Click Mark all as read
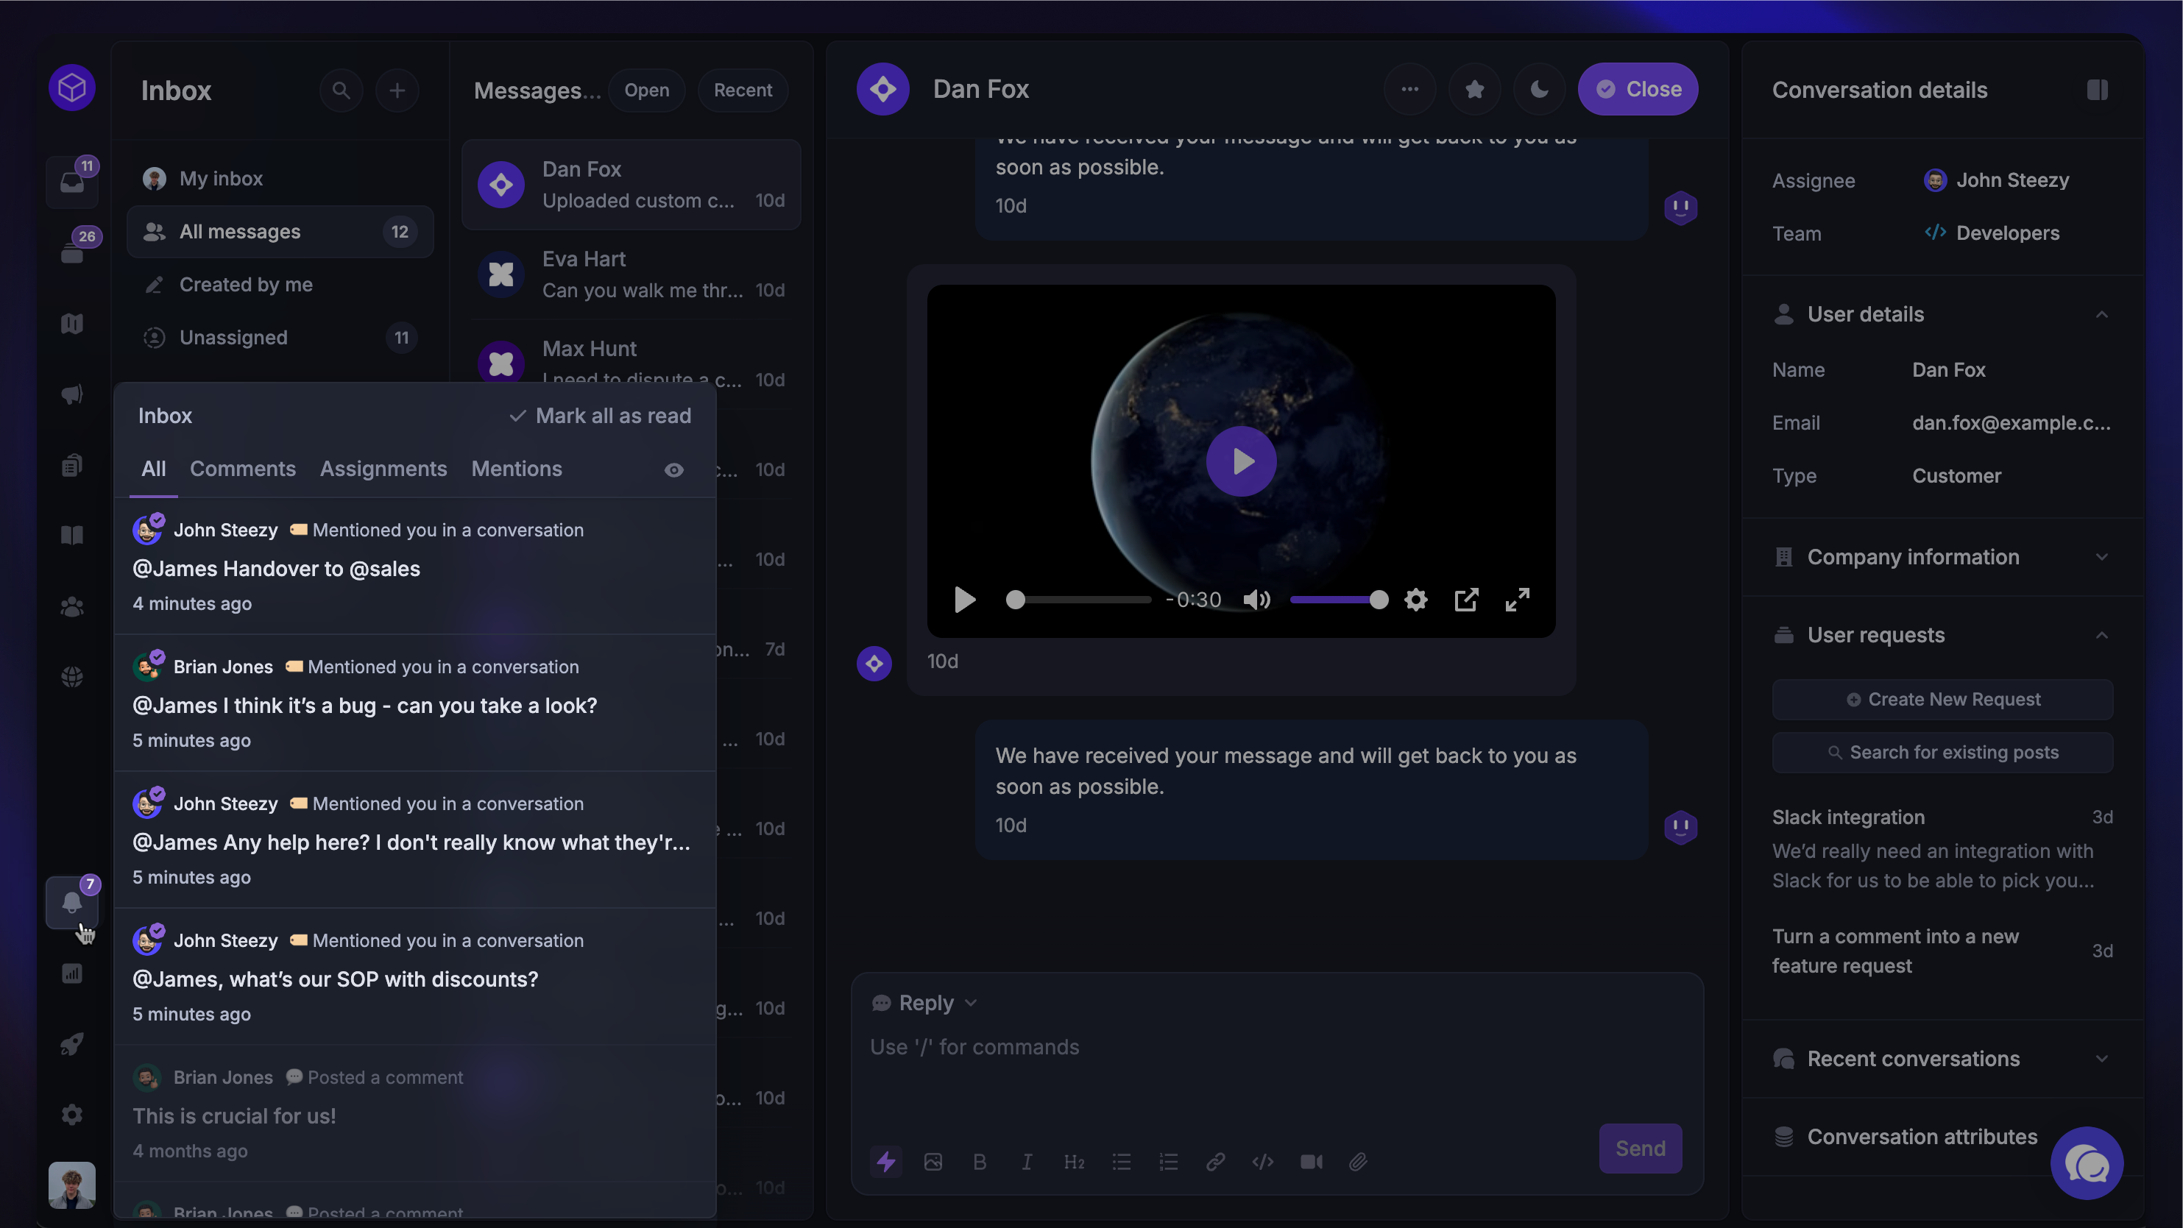 (x=599, y=415)
